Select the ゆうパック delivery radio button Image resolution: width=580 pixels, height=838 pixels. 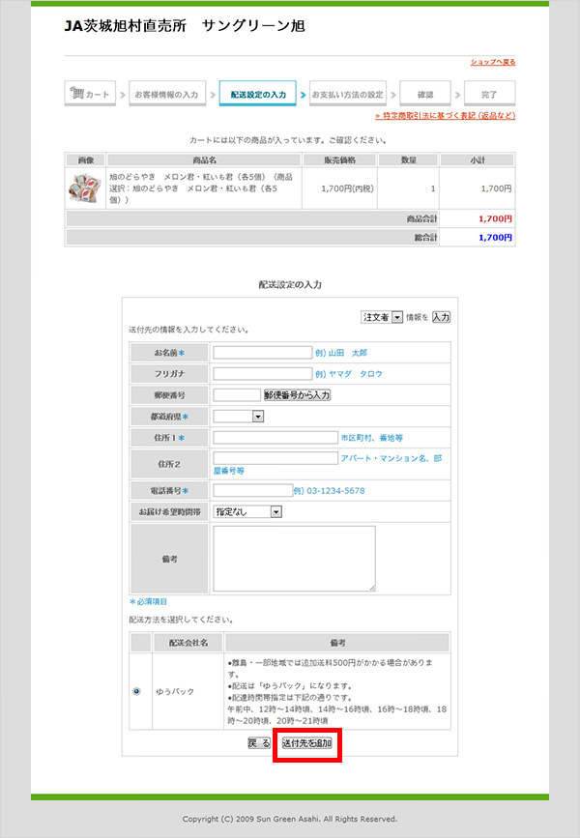tap(136, 691)
